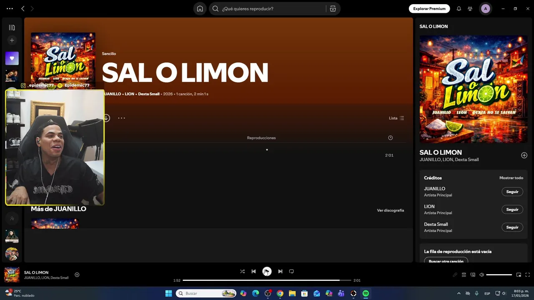Open the sidebar playlist thumbnail above the bottom one
The image size is (534, 300).
[12, 236]
